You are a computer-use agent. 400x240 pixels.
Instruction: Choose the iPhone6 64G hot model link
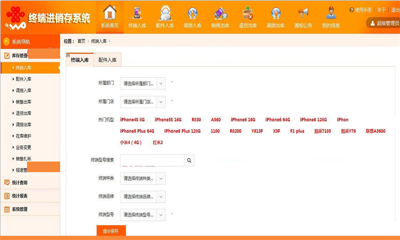click(x=278, y=120)
